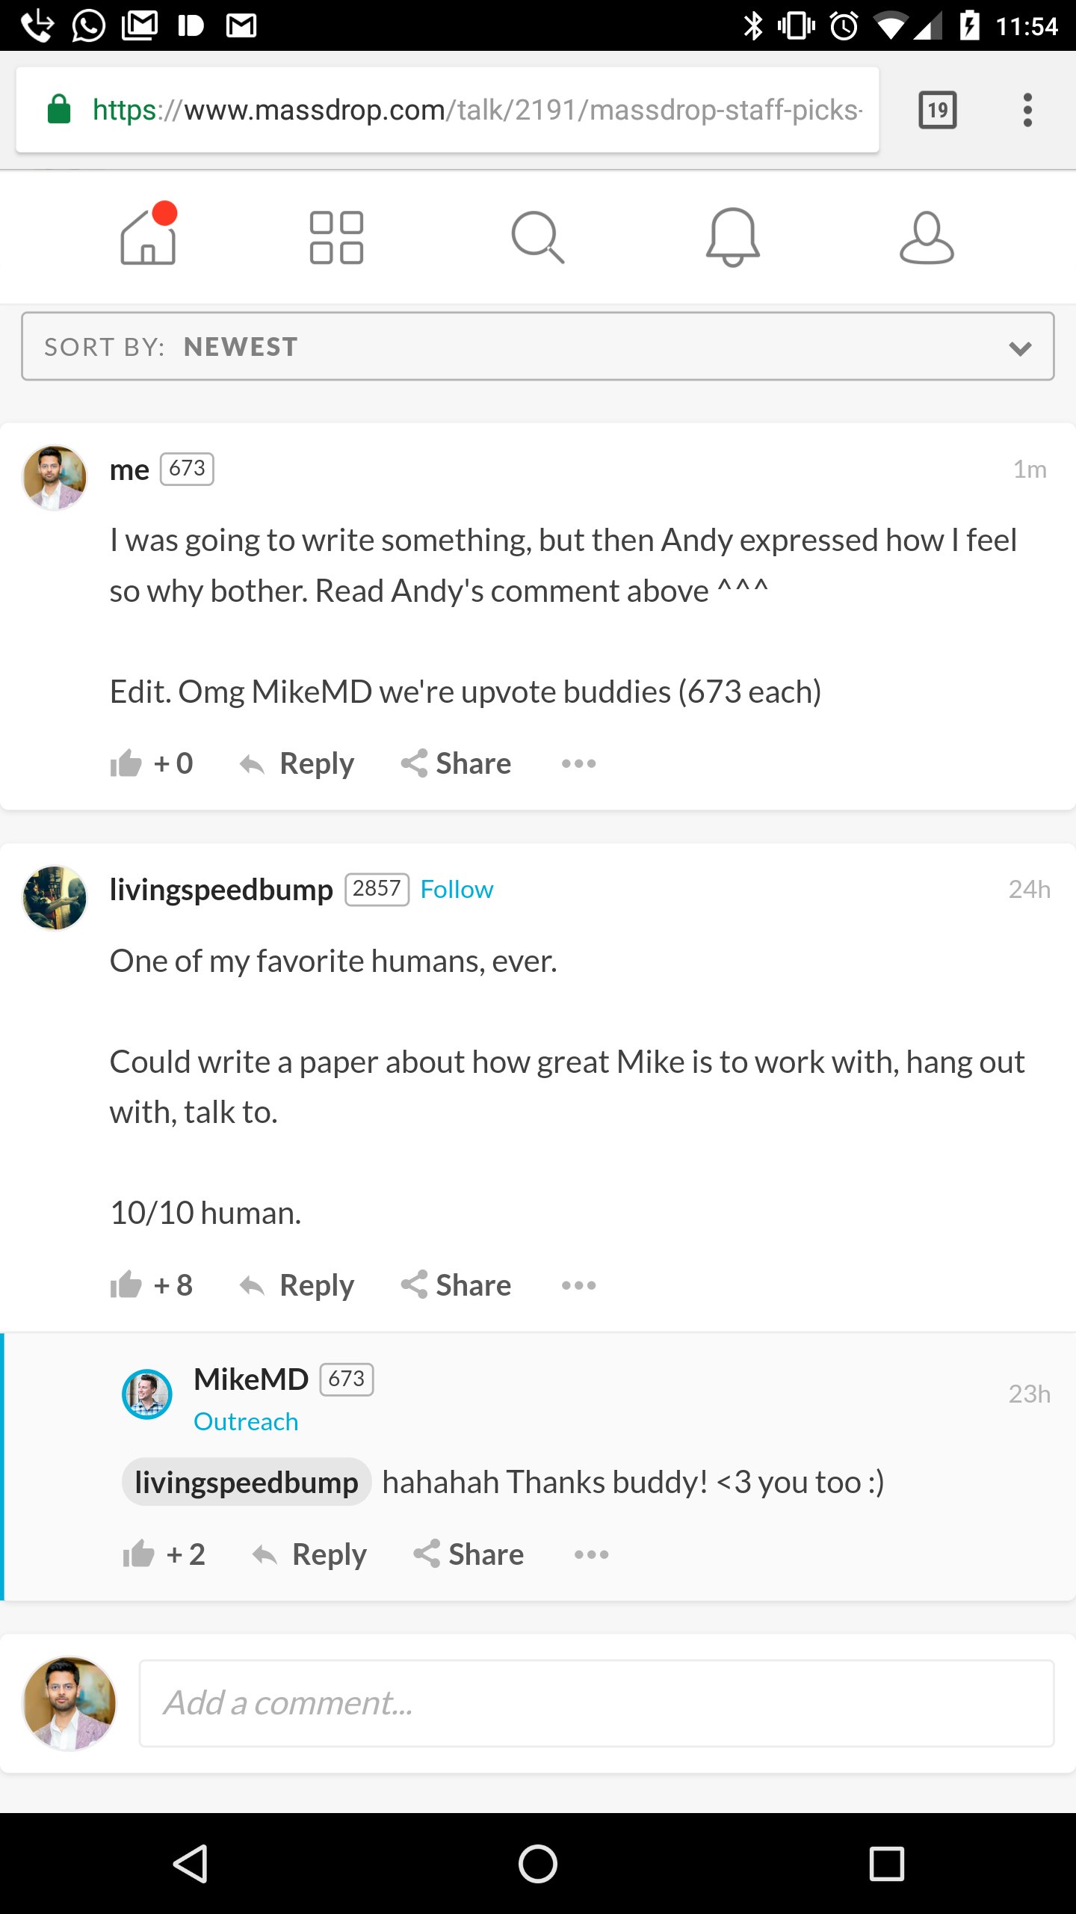Share livingspeedbump's comment
Screen dimensions: 1076x1914
[x=457, y=1285]
